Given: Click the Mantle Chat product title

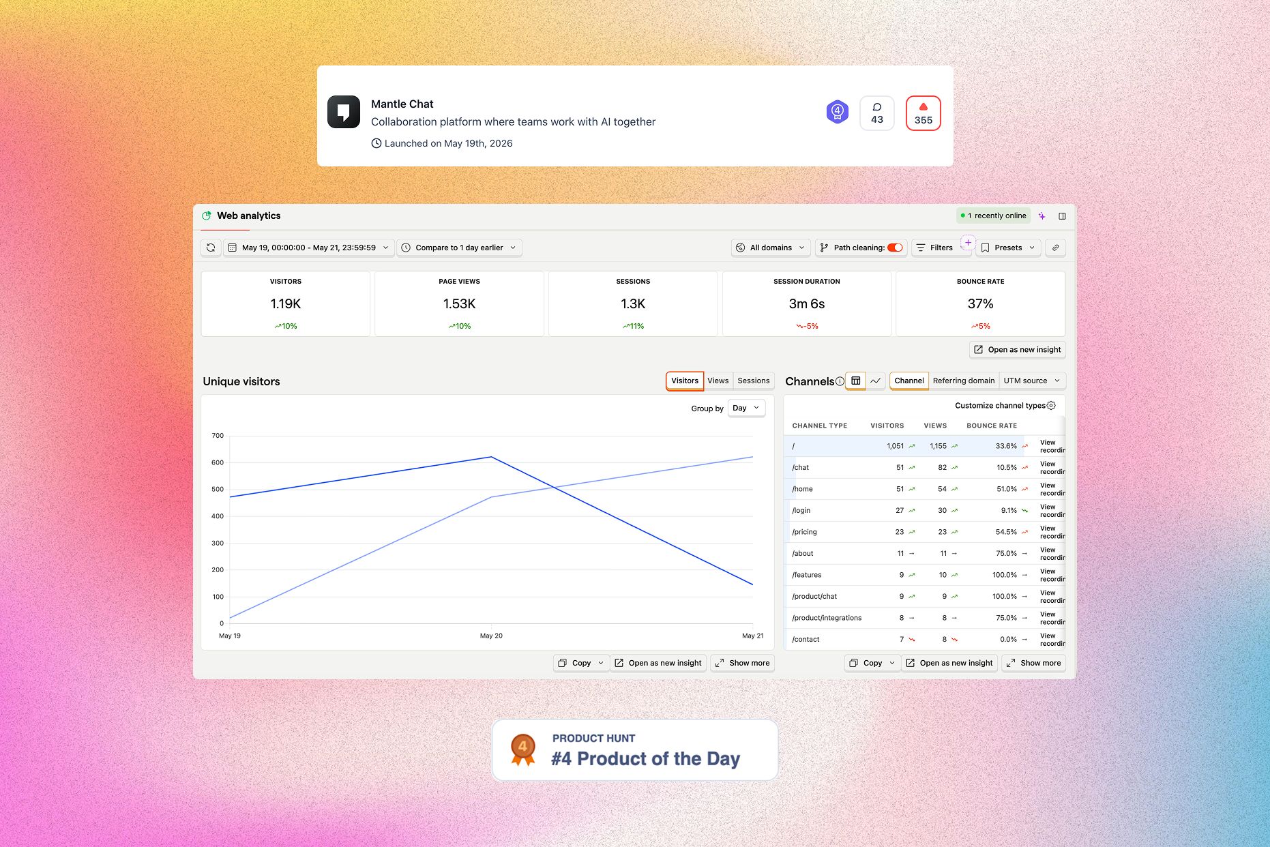Looking at the screenshot, I should click(x=402, y=104).
